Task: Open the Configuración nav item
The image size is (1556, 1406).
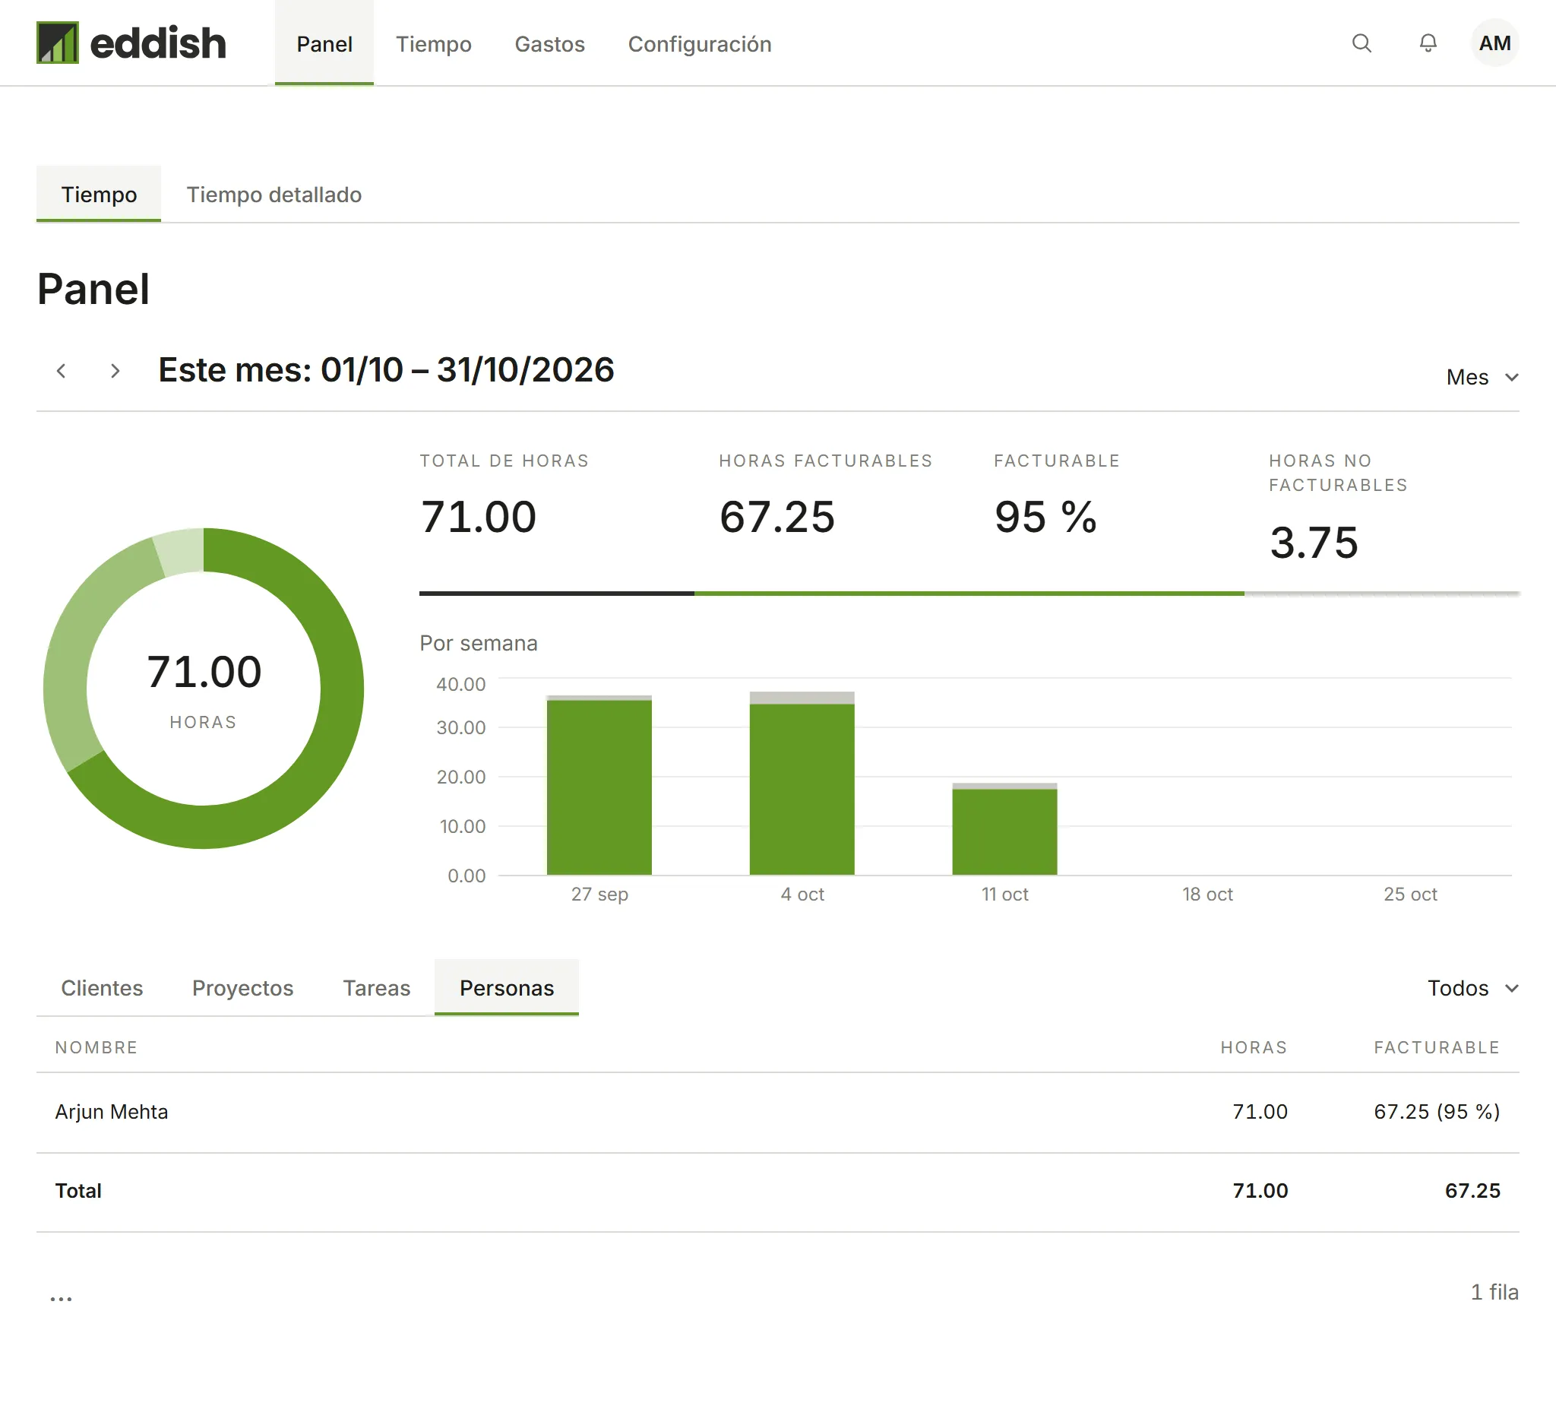Action: [x=699, y=44]
